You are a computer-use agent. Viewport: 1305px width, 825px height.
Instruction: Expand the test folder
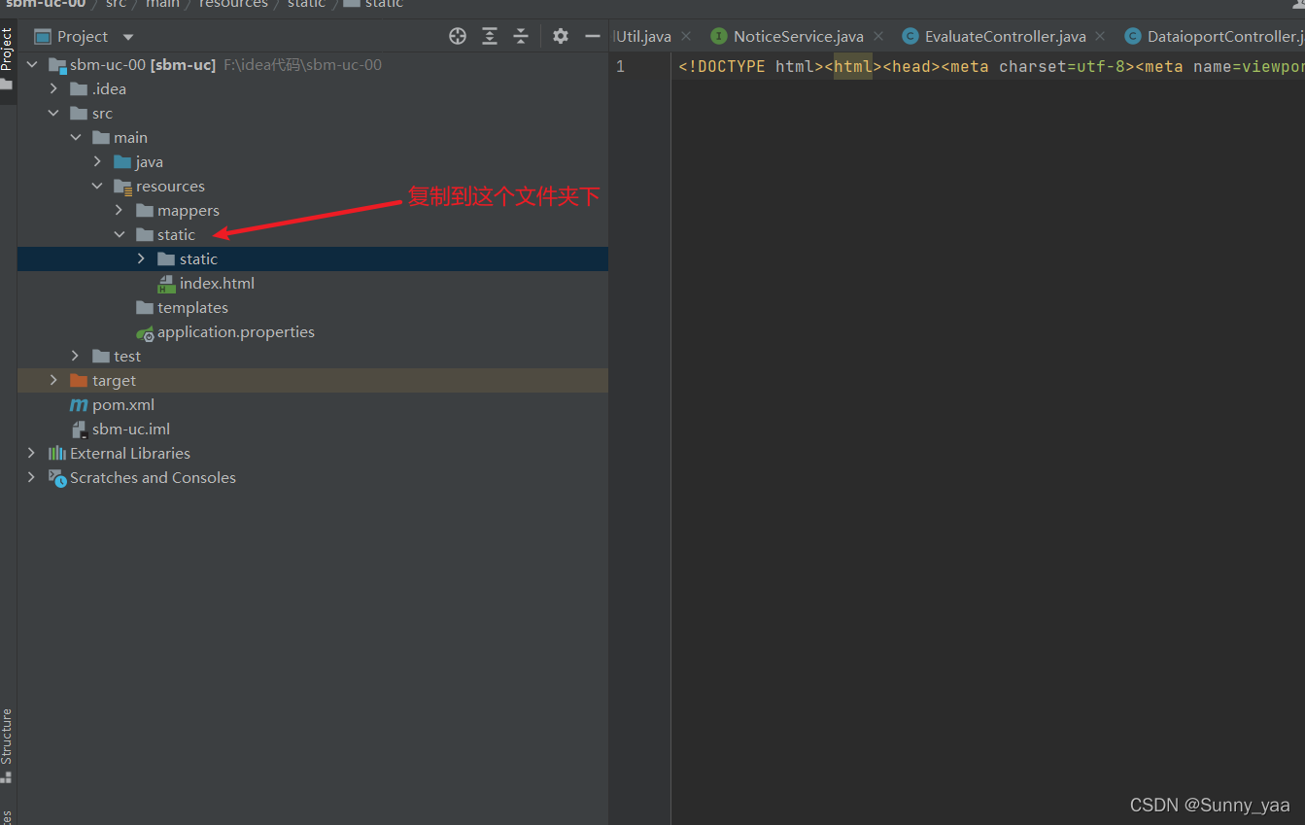76,356
